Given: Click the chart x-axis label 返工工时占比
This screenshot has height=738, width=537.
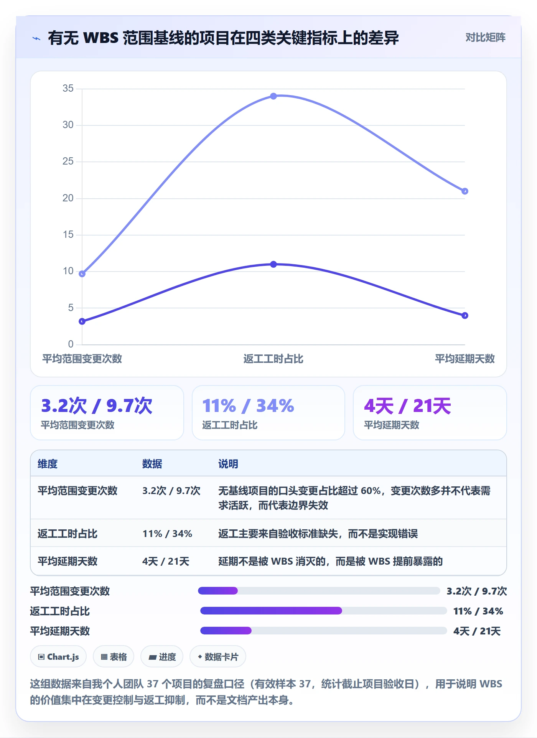Looking at the screenshot, I should 273,359.
